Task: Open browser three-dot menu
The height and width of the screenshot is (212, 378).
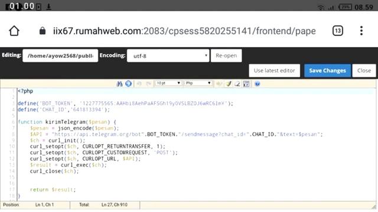Action: (x=361, y=31)
